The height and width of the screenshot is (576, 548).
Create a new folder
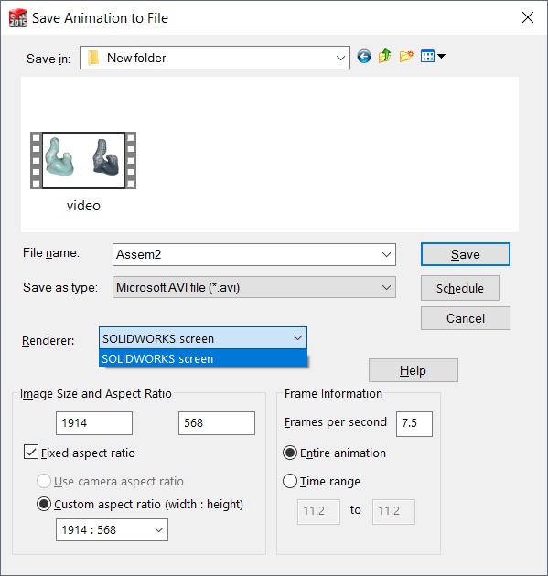point(406,56)
